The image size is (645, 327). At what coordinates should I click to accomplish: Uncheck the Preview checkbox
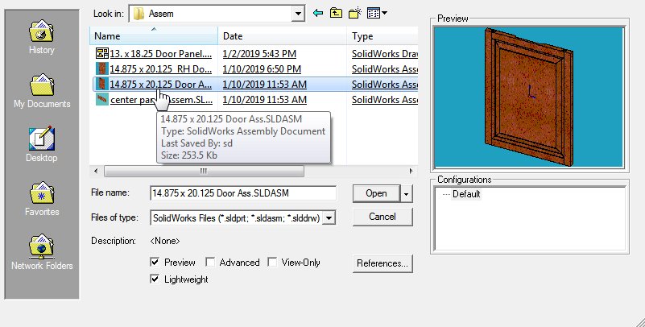tap(155, 262)
